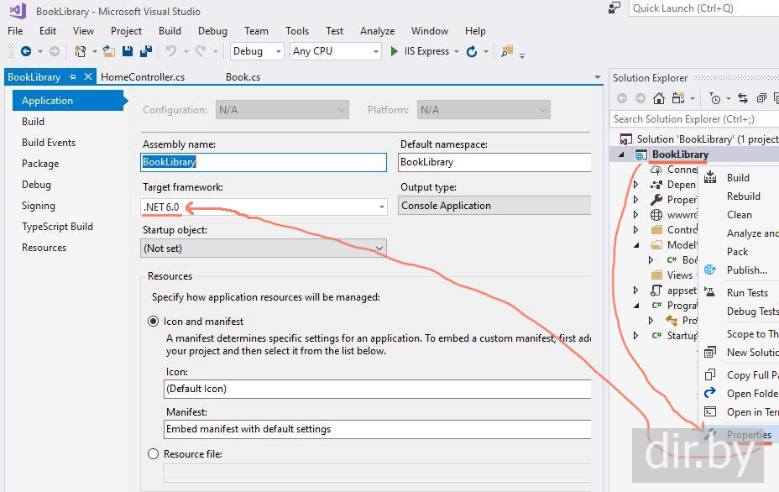Select Build Events in the side list
This screenshot has height=492, width=779.
pos(49,143)
